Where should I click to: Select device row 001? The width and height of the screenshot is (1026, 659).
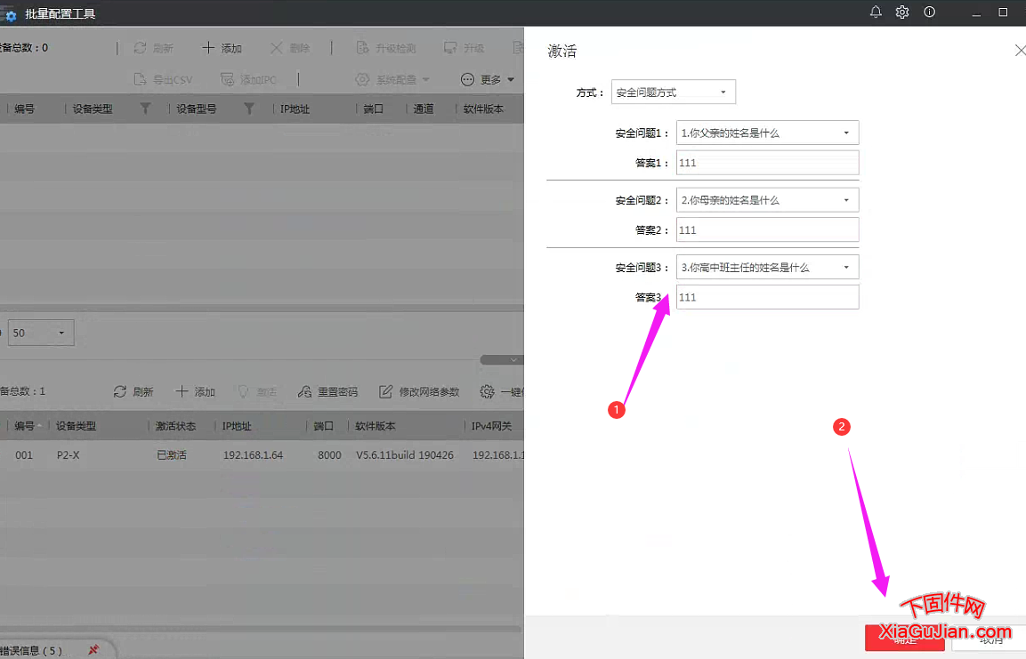point(262,455)
